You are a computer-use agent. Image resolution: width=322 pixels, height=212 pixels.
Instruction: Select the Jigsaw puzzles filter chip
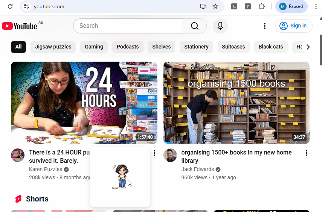[x=53, y=47]
